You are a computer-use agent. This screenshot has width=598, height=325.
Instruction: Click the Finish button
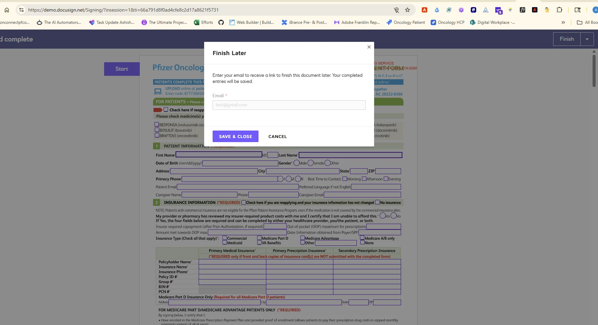coord(567,39)
